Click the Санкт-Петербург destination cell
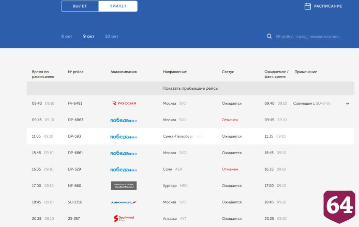The height and width of the screenshot is (227, 359). tap(183, 136)
